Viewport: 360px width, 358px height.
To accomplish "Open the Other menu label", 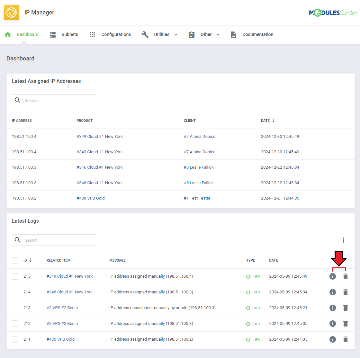I will (206, 34).
